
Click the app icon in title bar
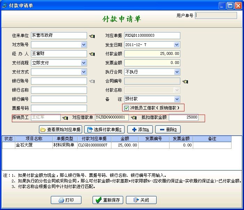click(5, 6)
